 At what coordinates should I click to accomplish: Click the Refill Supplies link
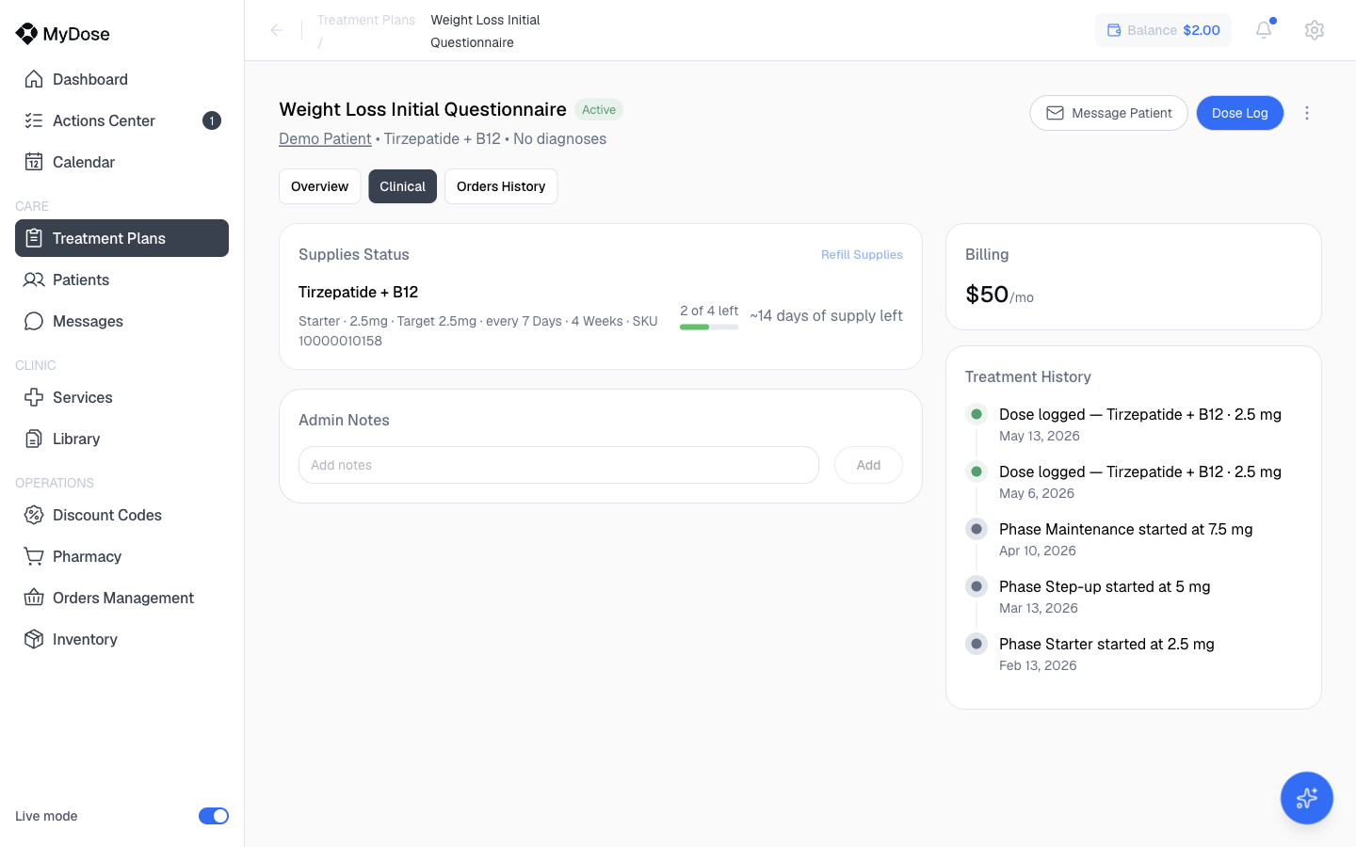tap(862, 255)
